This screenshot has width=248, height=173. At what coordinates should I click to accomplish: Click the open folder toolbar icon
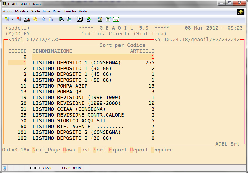[35, 19]
